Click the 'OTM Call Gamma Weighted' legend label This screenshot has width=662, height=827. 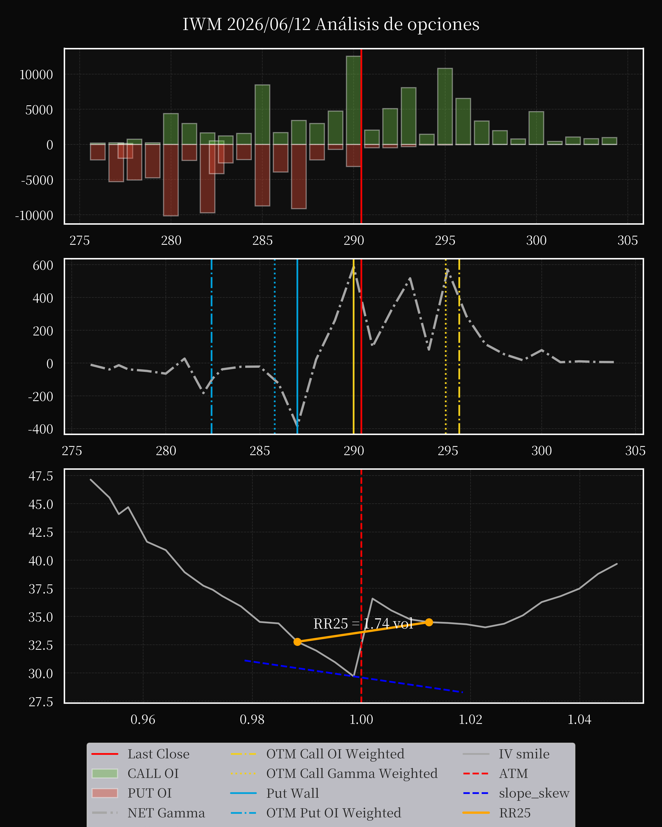pyautogui.click(x=352, y=773)
